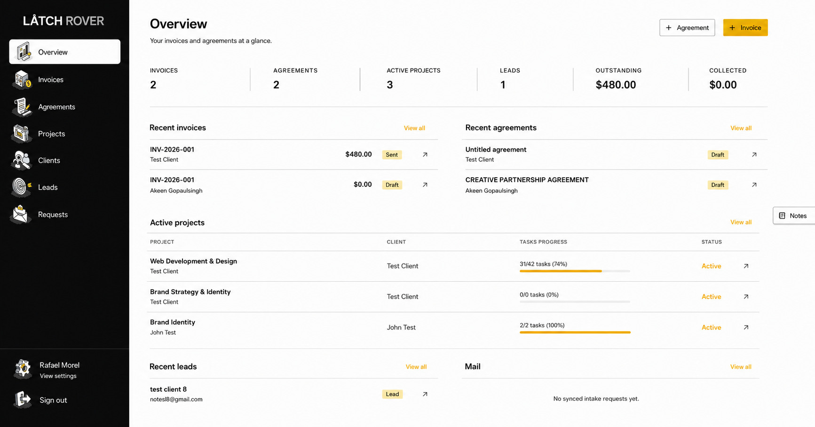The width and height of the screenshot is (815, 427).
Task: Open Web Development & Design project arrow
Action: (746, 266)
